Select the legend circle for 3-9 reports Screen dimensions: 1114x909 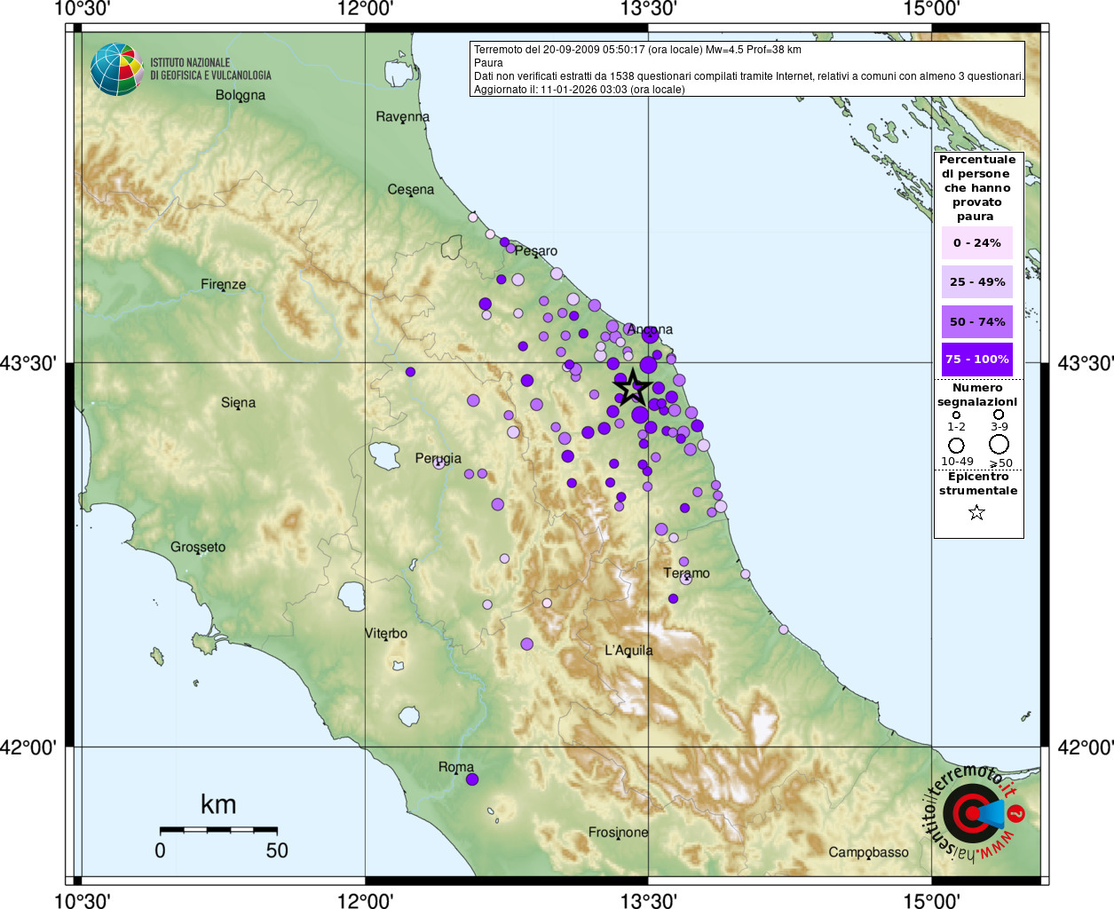click(x=999, y=415)
